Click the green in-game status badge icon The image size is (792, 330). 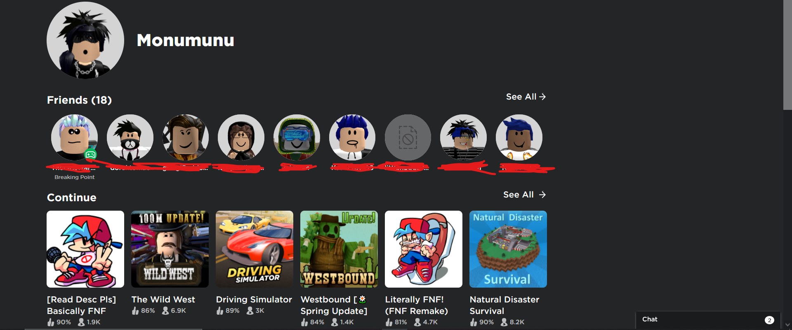click(x=90, y=155)
